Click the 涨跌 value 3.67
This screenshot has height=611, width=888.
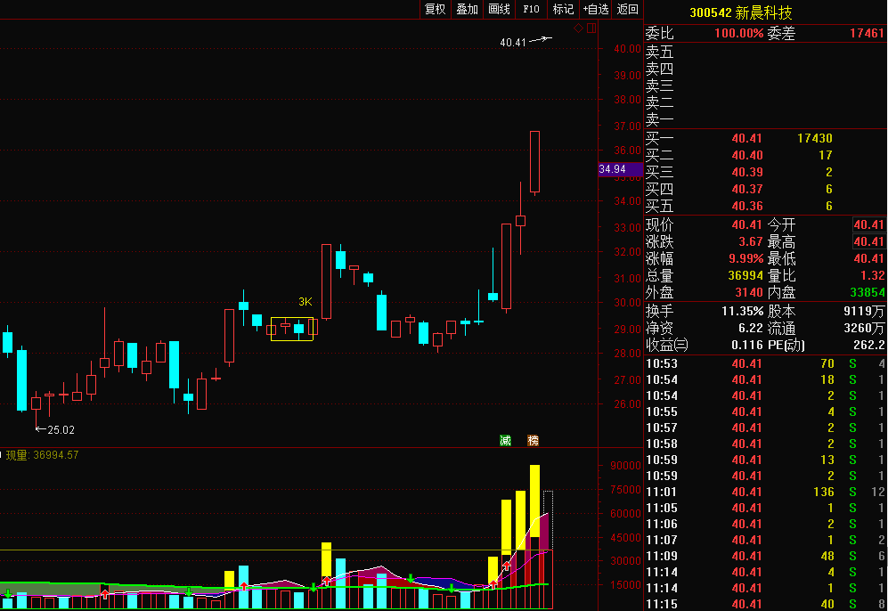[750, 241]
